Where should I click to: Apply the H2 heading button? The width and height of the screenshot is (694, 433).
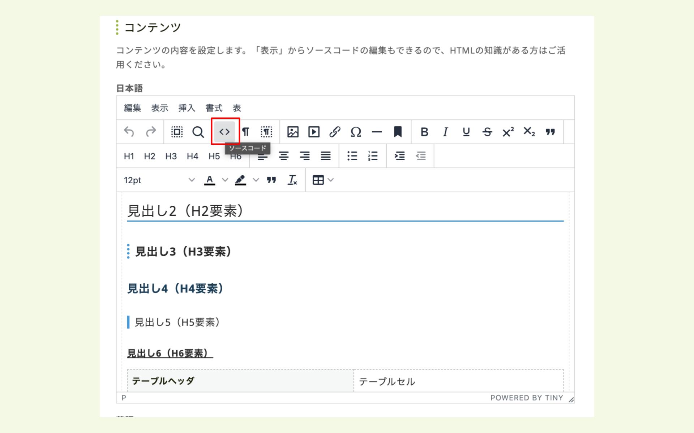point(149,156)
